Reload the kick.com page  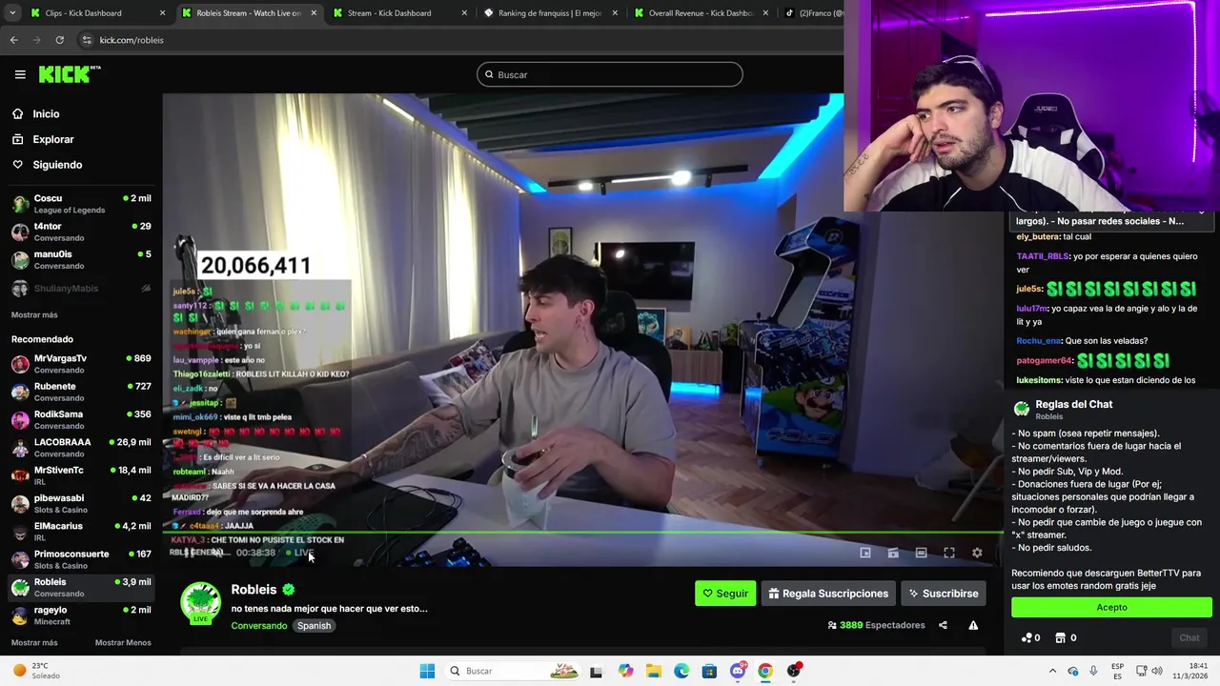click(x=59, y=40)
